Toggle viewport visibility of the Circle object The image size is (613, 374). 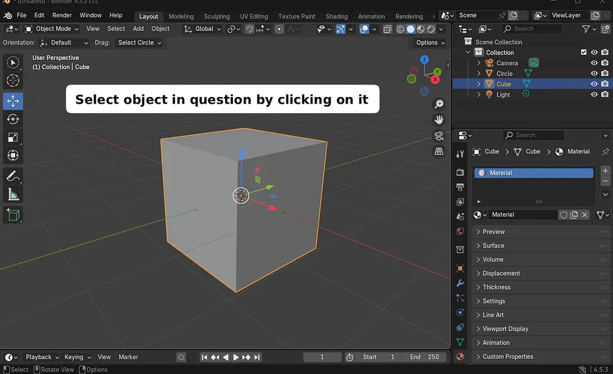[594, 73]
